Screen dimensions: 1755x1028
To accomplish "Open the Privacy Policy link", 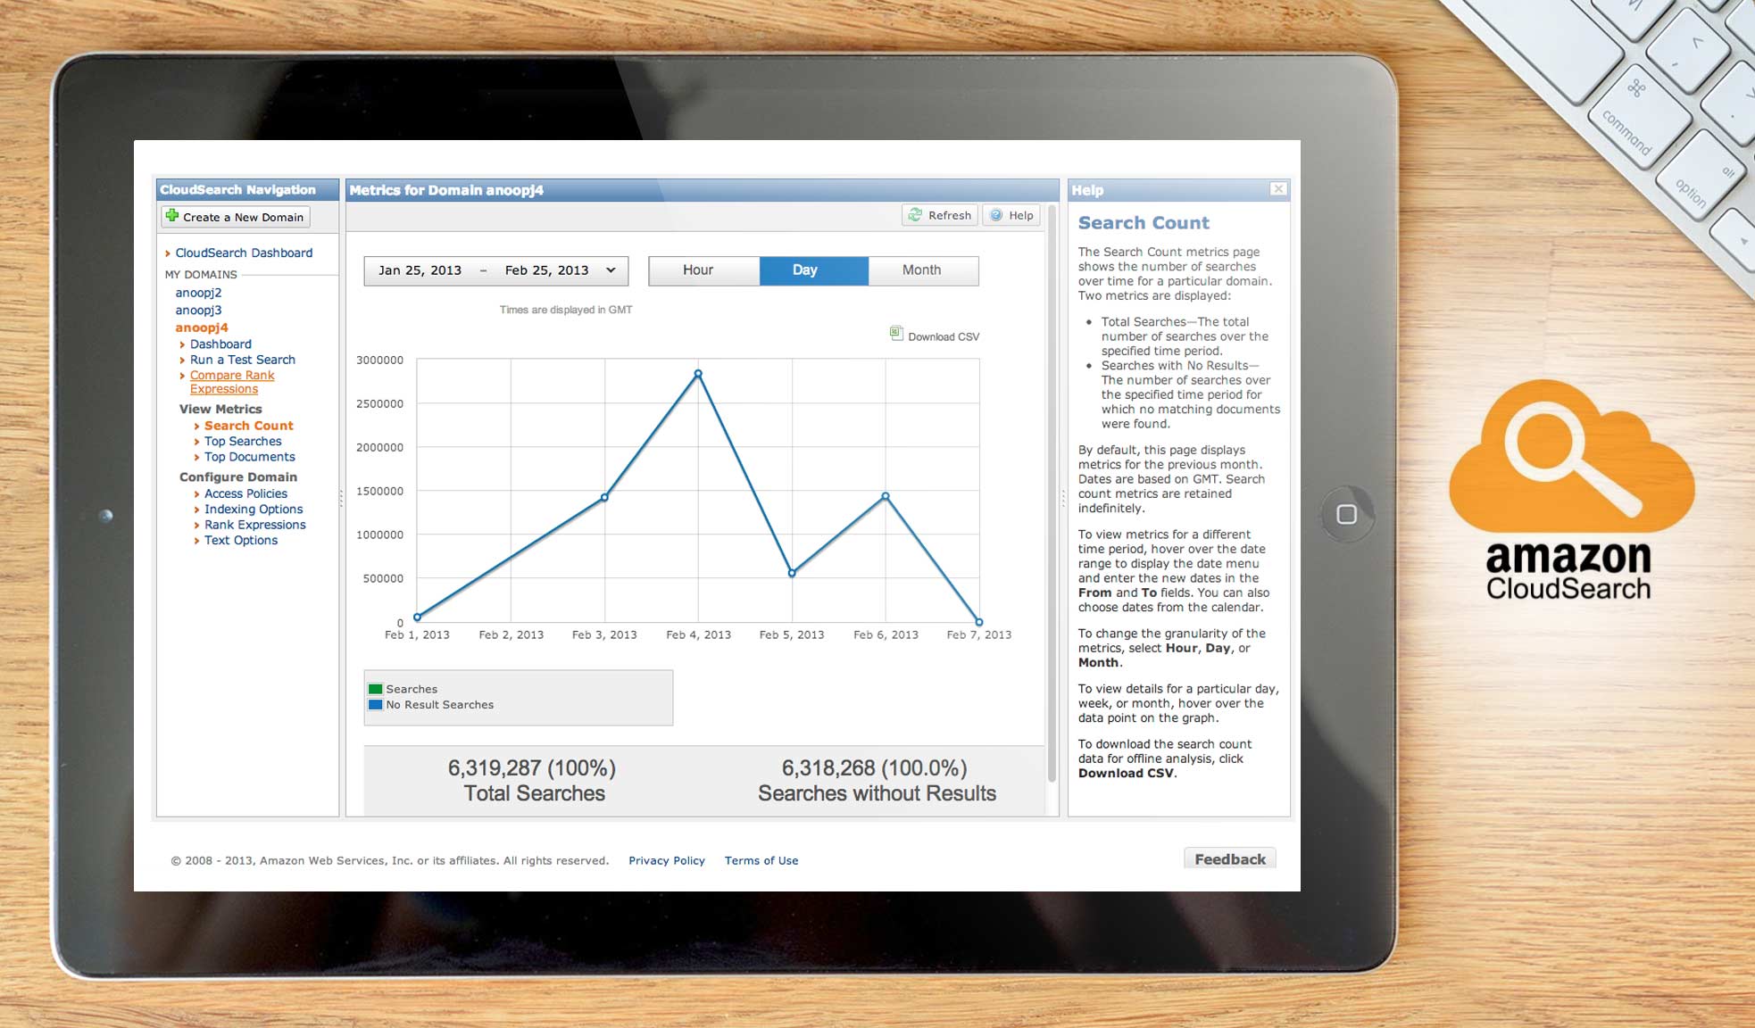I will click(x=666, y=860).
